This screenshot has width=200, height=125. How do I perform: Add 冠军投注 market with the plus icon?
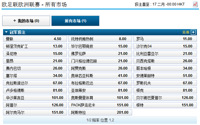(x=193, y=32)
